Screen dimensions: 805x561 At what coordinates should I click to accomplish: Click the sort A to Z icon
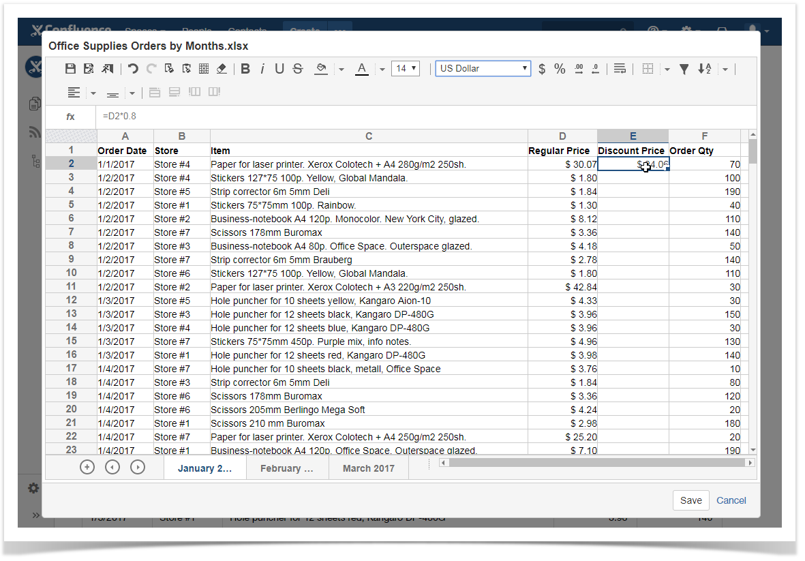704,69
